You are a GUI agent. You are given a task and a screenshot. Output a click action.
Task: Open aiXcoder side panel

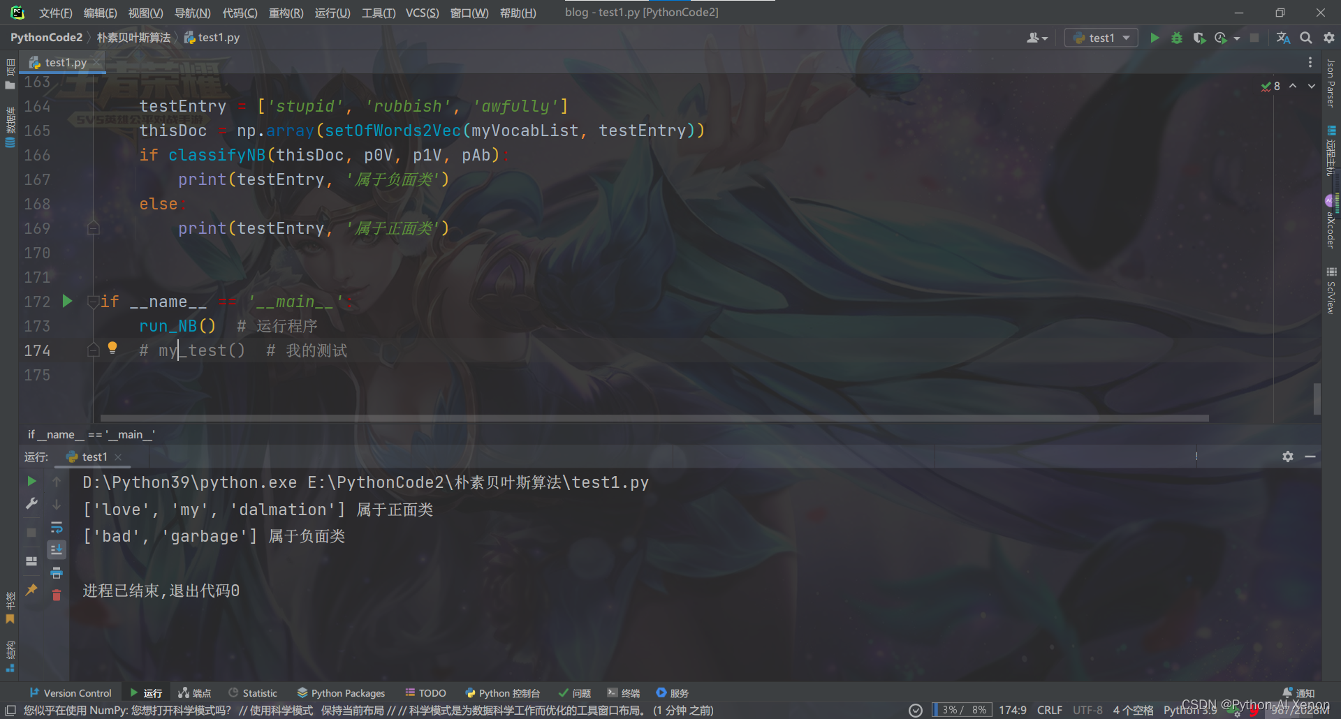click(1331, 222)
